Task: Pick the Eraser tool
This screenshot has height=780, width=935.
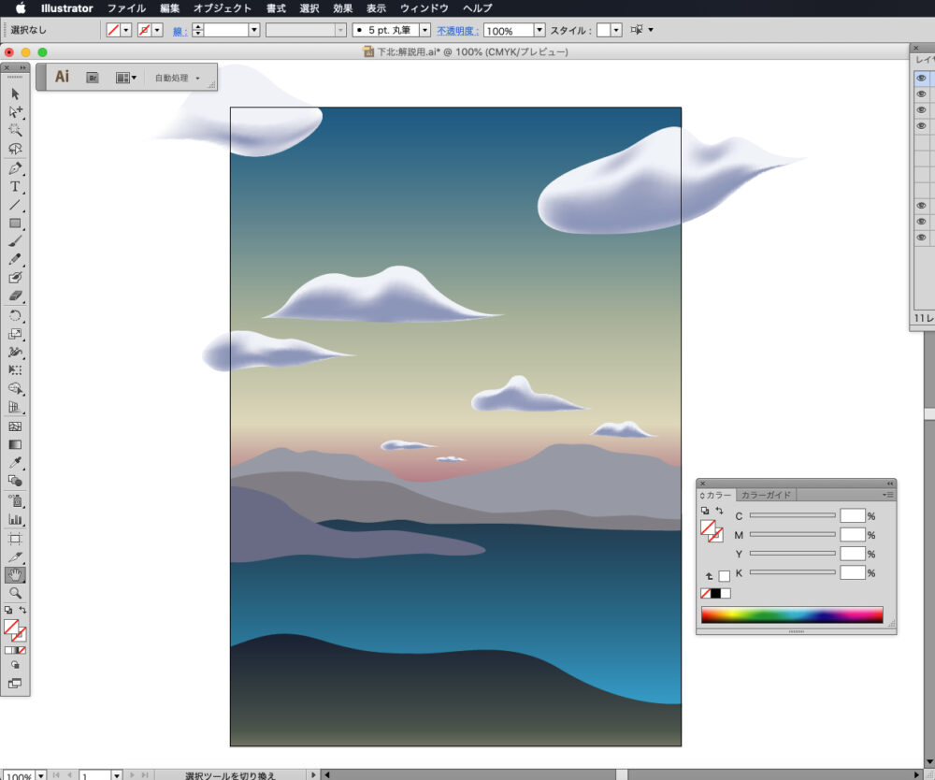Action: (15, 296)
